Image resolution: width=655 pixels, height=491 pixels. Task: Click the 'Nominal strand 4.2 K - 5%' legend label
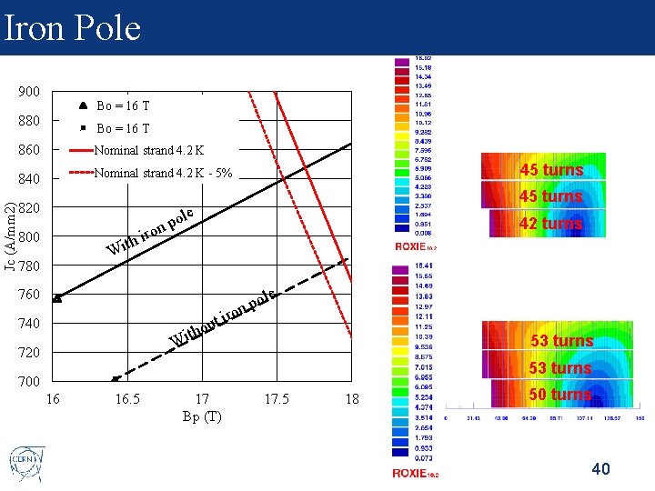click(163, 173)
